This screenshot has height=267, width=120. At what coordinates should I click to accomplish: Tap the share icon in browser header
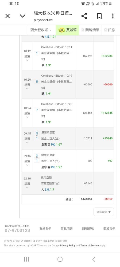(84, 16)
